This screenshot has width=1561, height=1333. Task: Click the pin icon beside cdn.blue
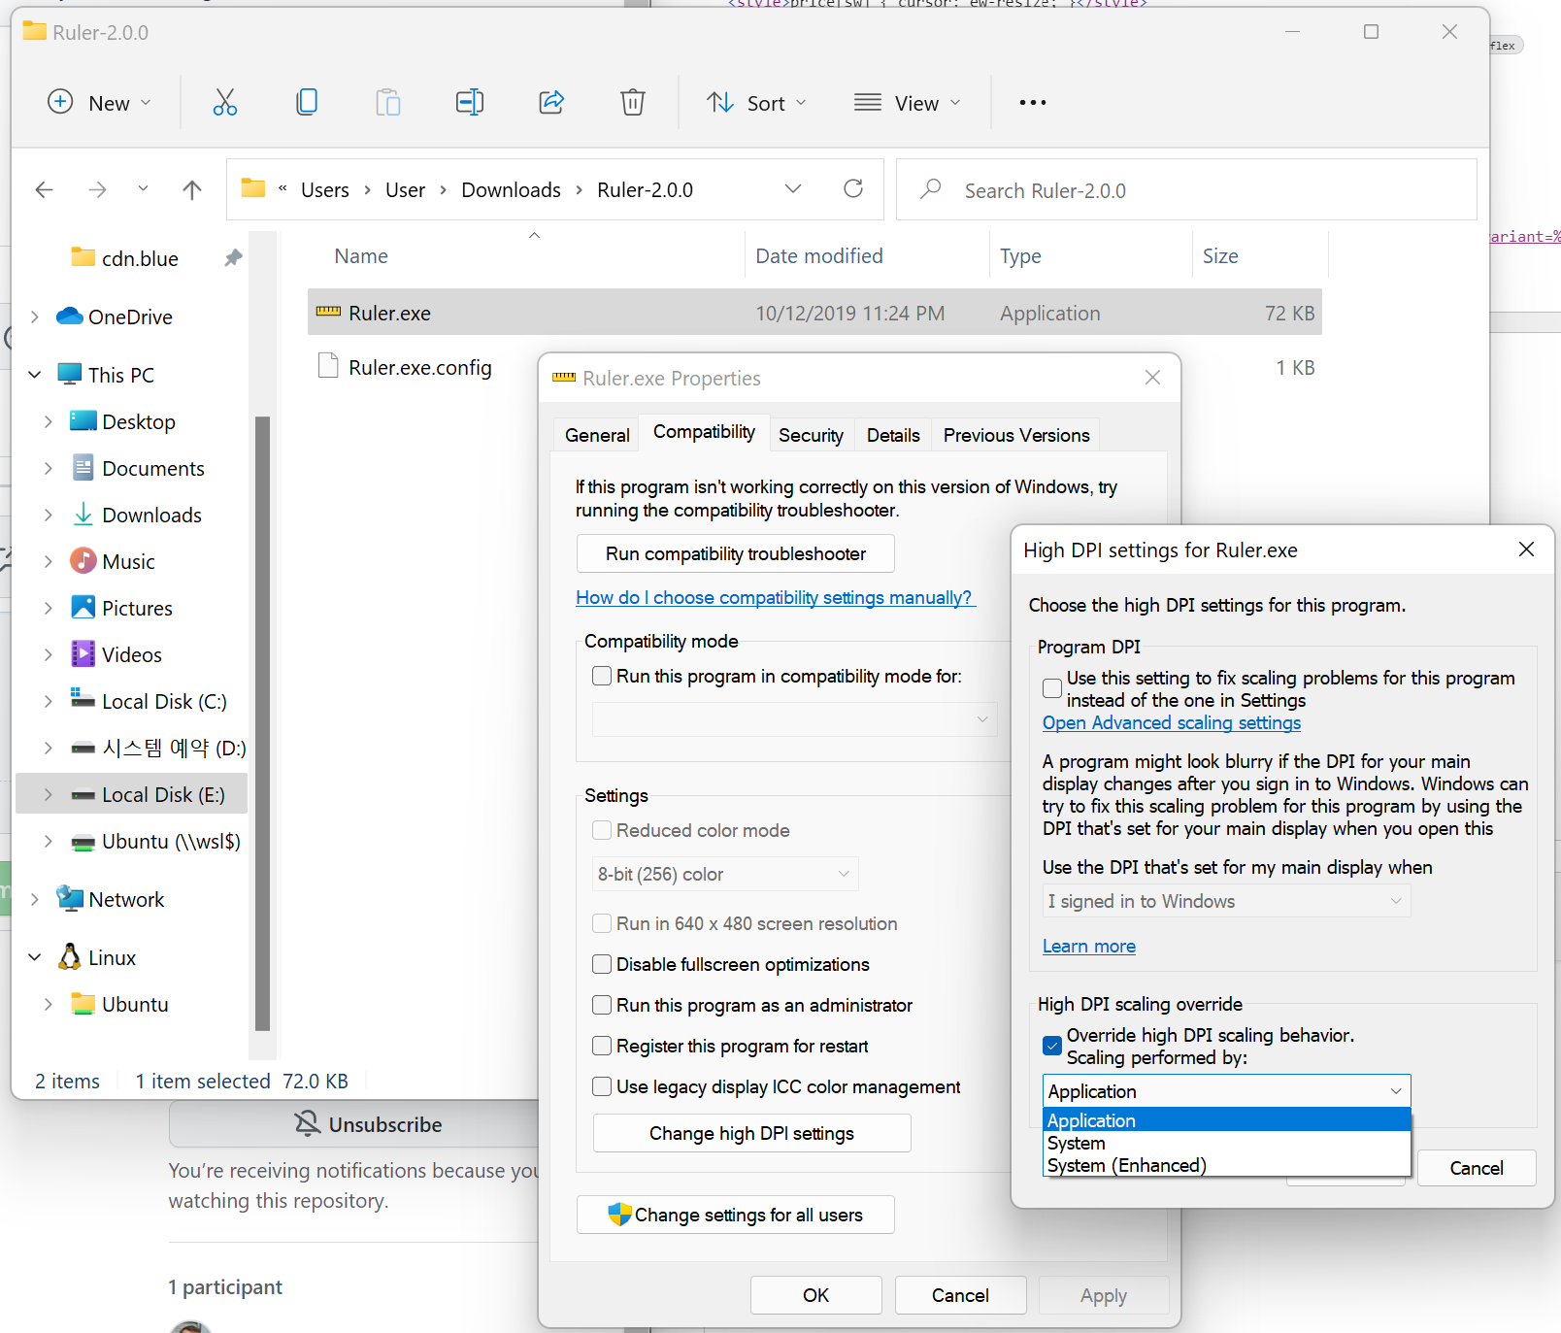tap(233, 257)
